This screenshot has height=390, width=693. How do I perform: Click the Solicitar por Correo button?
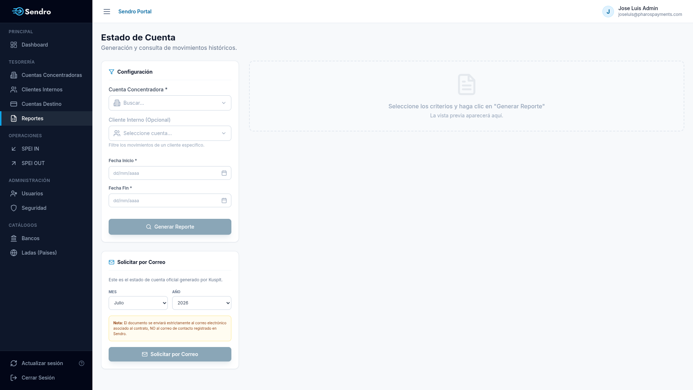170,354
